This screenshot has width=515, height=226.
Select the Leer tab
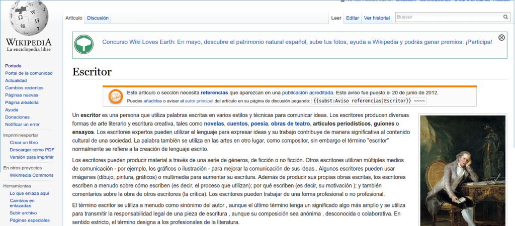[336, 18]
